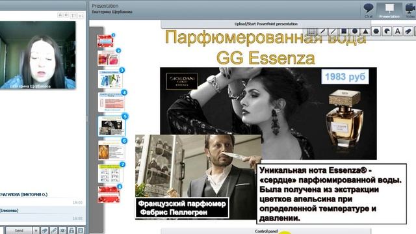This screenshot has height=234, width=416.
Task: Open slide thumbnail number 6
Action: (x=111, y=150)
